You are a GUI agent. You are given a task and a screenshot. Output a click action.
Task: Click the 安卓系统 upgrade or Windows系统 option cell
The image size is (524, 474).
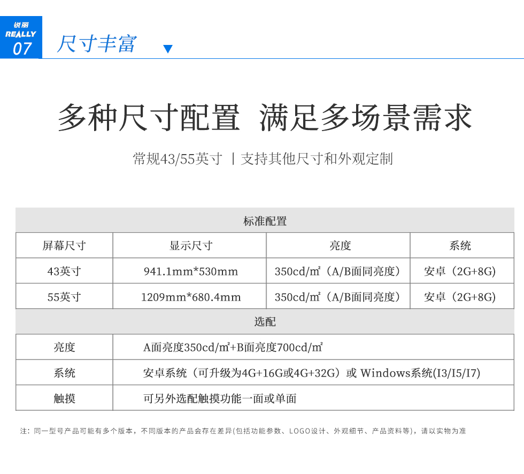point(313,372)
